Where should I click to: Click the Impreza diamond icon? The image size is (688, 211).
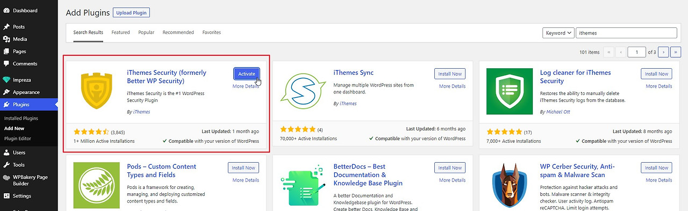pos(6,79)
